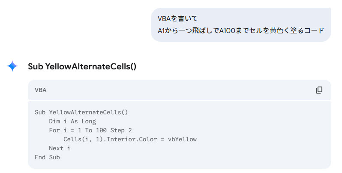Click the VBA language label

coord(41,90)
